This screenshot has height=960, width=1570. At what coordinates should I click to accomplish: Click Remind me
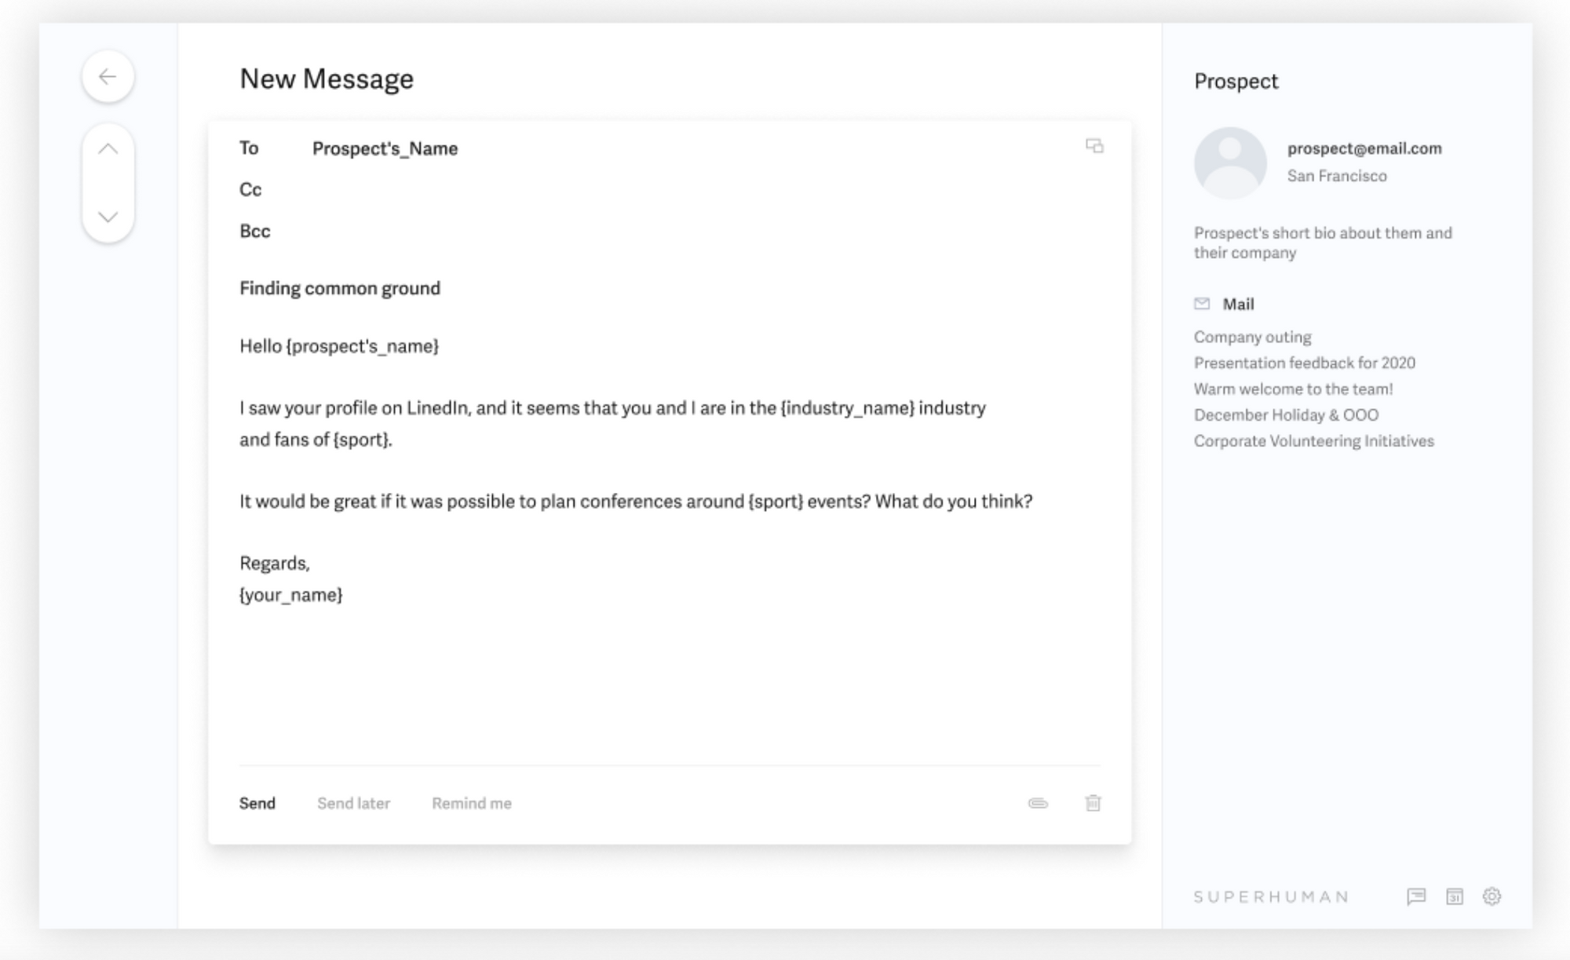point(472,803)
